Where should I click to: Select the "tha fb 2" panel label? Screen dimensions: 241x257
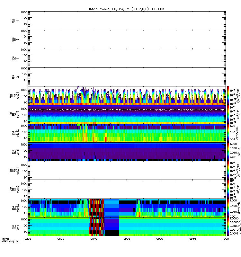coord(15,77)
